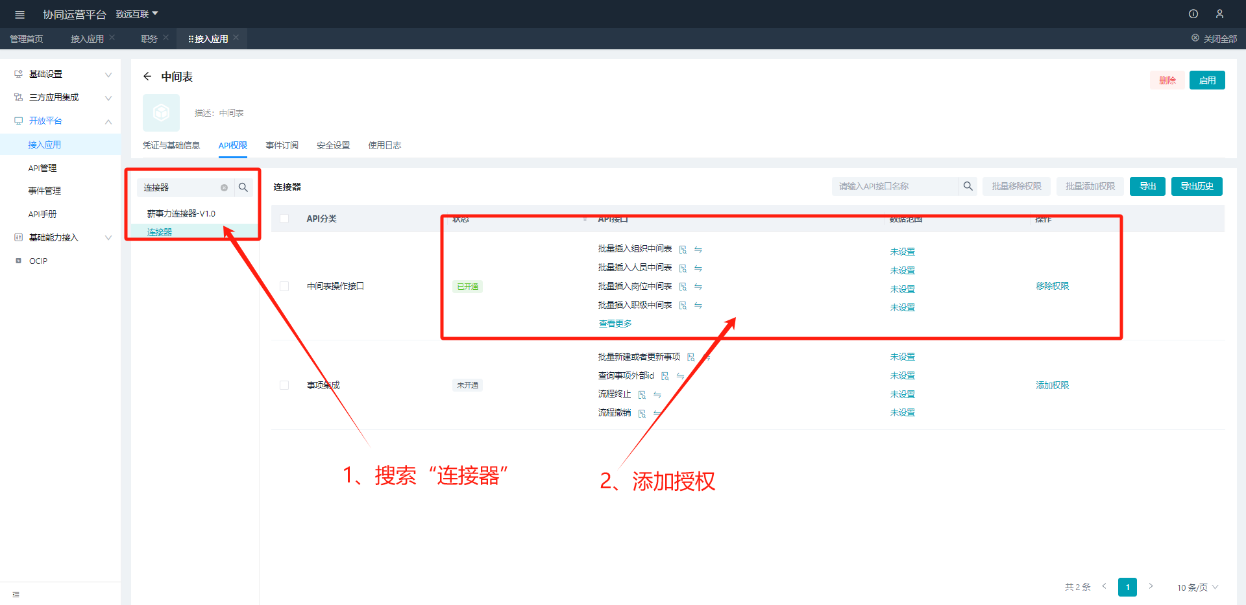This screenshot has width=1246, height=605.
Task: Close the active 接入应用 tab
Action: [x=236, y=38]
